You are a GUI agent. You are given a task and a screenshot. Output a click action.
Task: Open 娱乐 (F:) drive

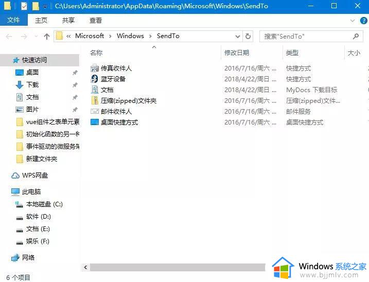click(x=38, y=241)
